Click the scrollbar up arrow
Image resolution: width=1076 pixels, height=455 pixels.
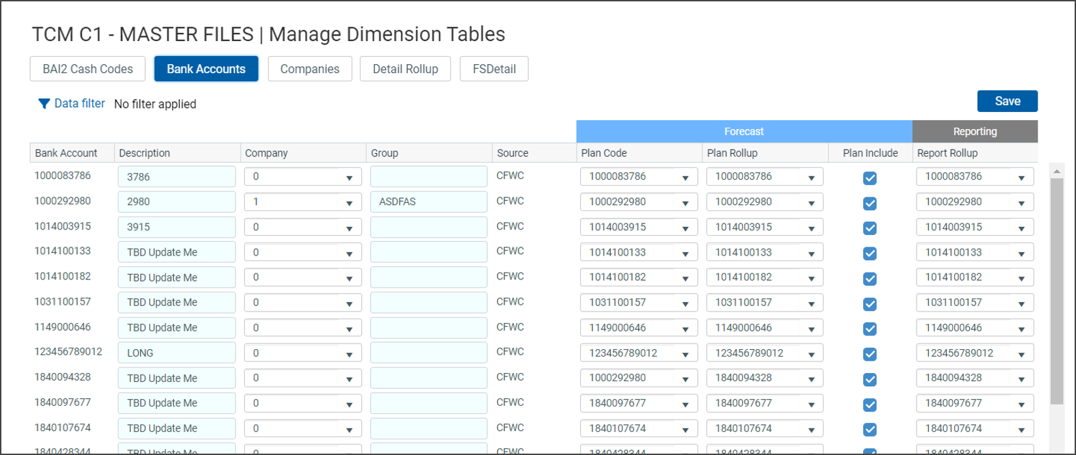point(1057,171)
